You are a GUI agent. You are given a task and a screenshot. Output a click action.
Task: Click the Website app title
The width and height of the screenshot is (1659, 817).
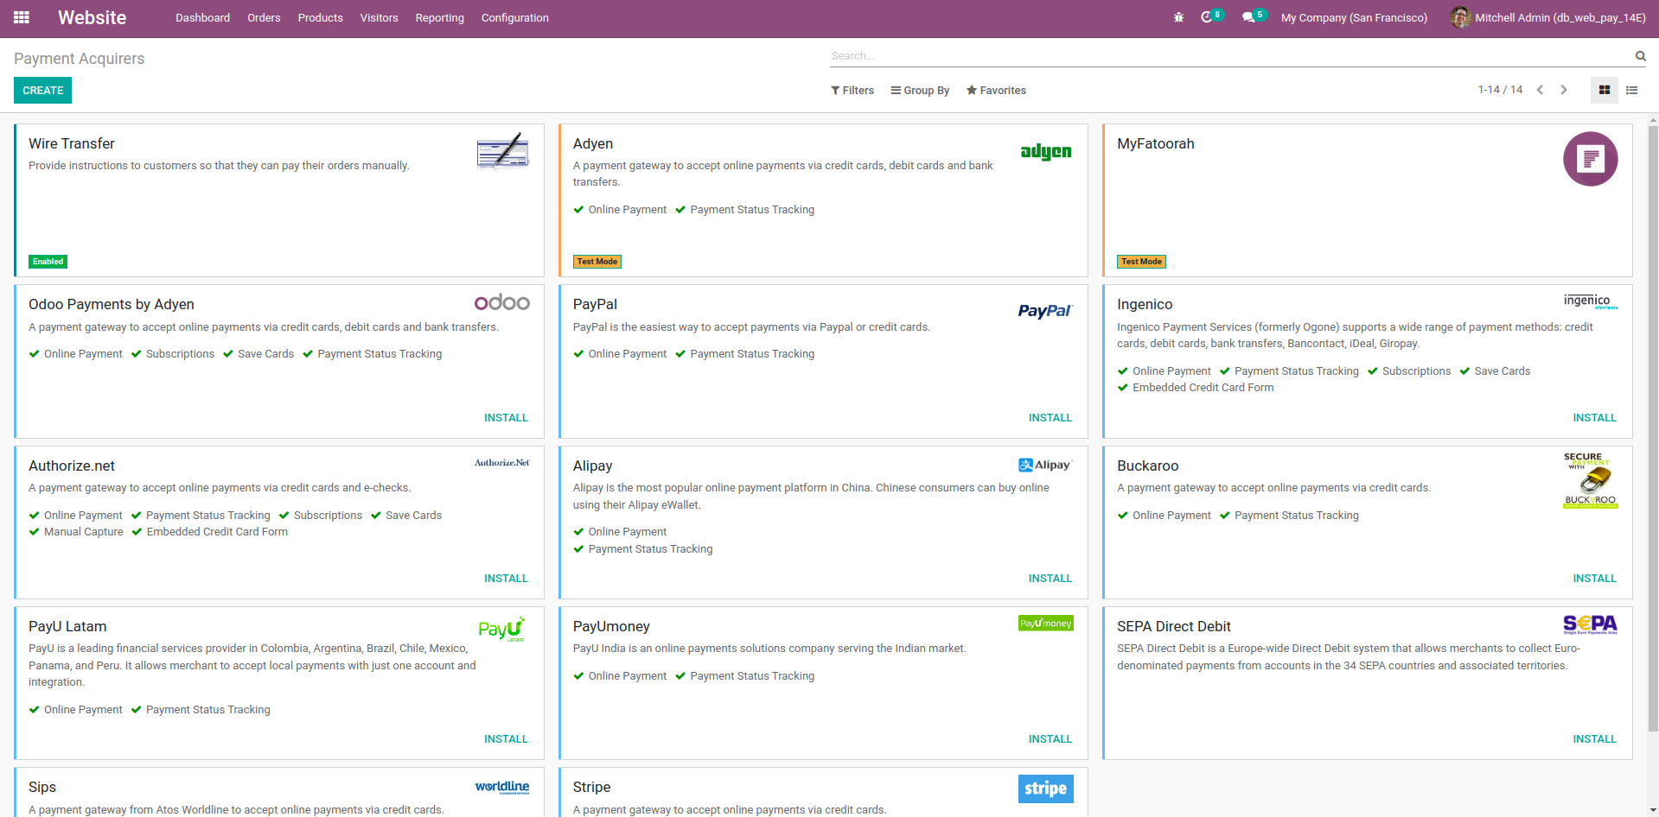click(93, 18)
